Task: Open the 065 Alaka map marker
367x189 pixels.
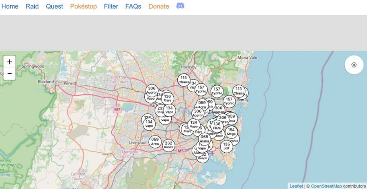Action: coord(204,139)
